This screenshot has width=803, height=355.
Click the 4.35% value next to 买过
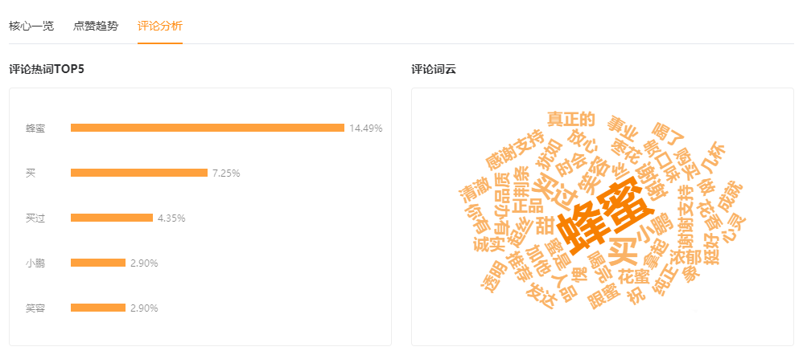(x=171, y=218)
